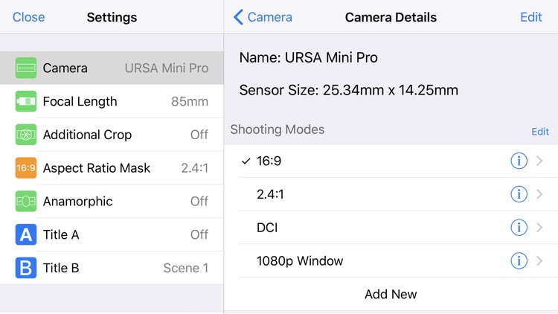Tap the blue Title A icon
558x314 pixels.
(26, 234)
